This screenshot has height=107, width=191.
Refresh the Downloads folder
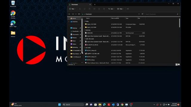click(142, 14)
